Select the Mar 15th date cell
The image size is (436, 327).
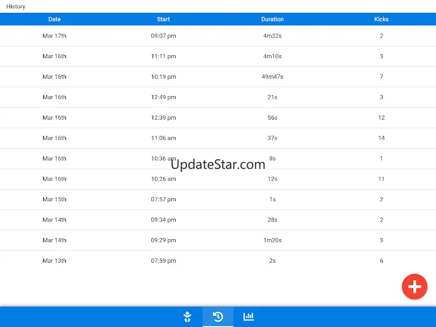(55, 200)
